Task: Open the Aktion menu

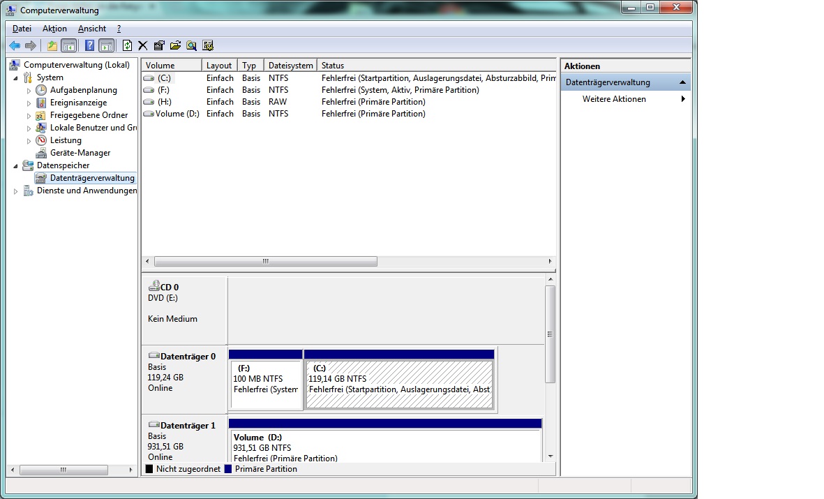Action: pyautogui.click(x=54, y=29)
